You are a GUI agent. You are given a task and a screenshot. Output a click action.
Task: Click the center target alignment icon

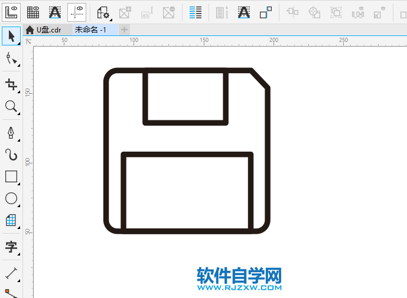314,12
